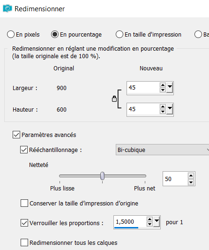Uncheck the Paramètres avancés checkbox
The image size is (209, 250).
click(x=16, y=135)
